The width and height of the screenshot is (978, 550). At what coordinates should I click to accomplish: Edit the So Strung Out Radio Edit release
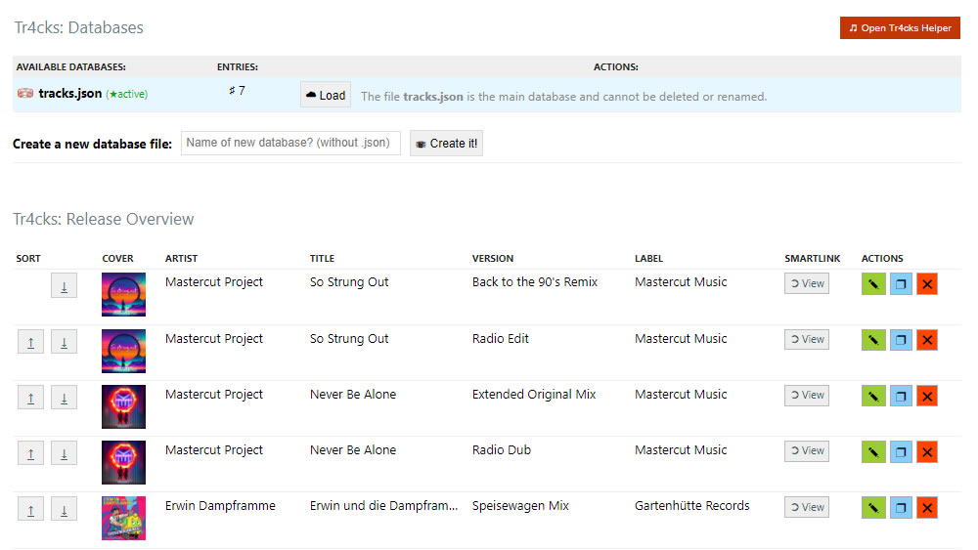click(x=873, y=340)
